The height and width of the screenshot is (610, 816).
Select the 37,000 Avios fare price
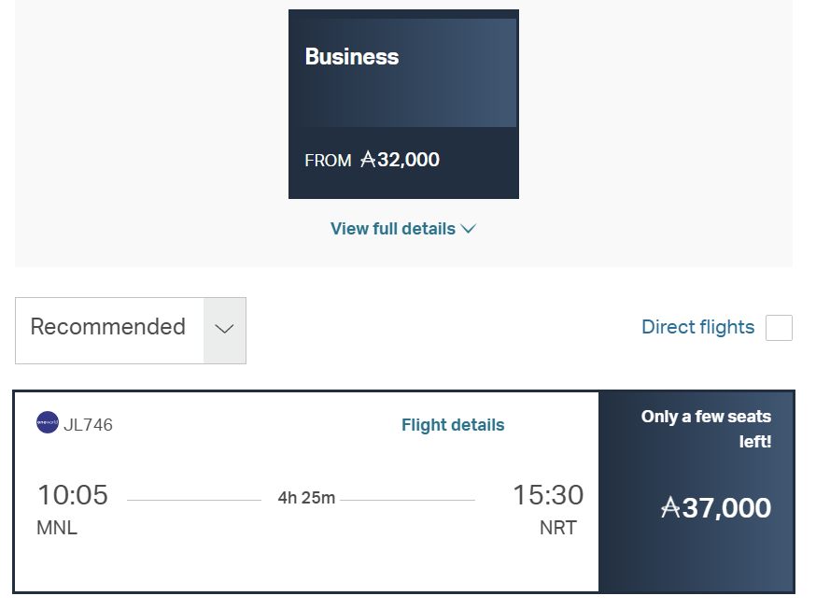tap(726, 508)
